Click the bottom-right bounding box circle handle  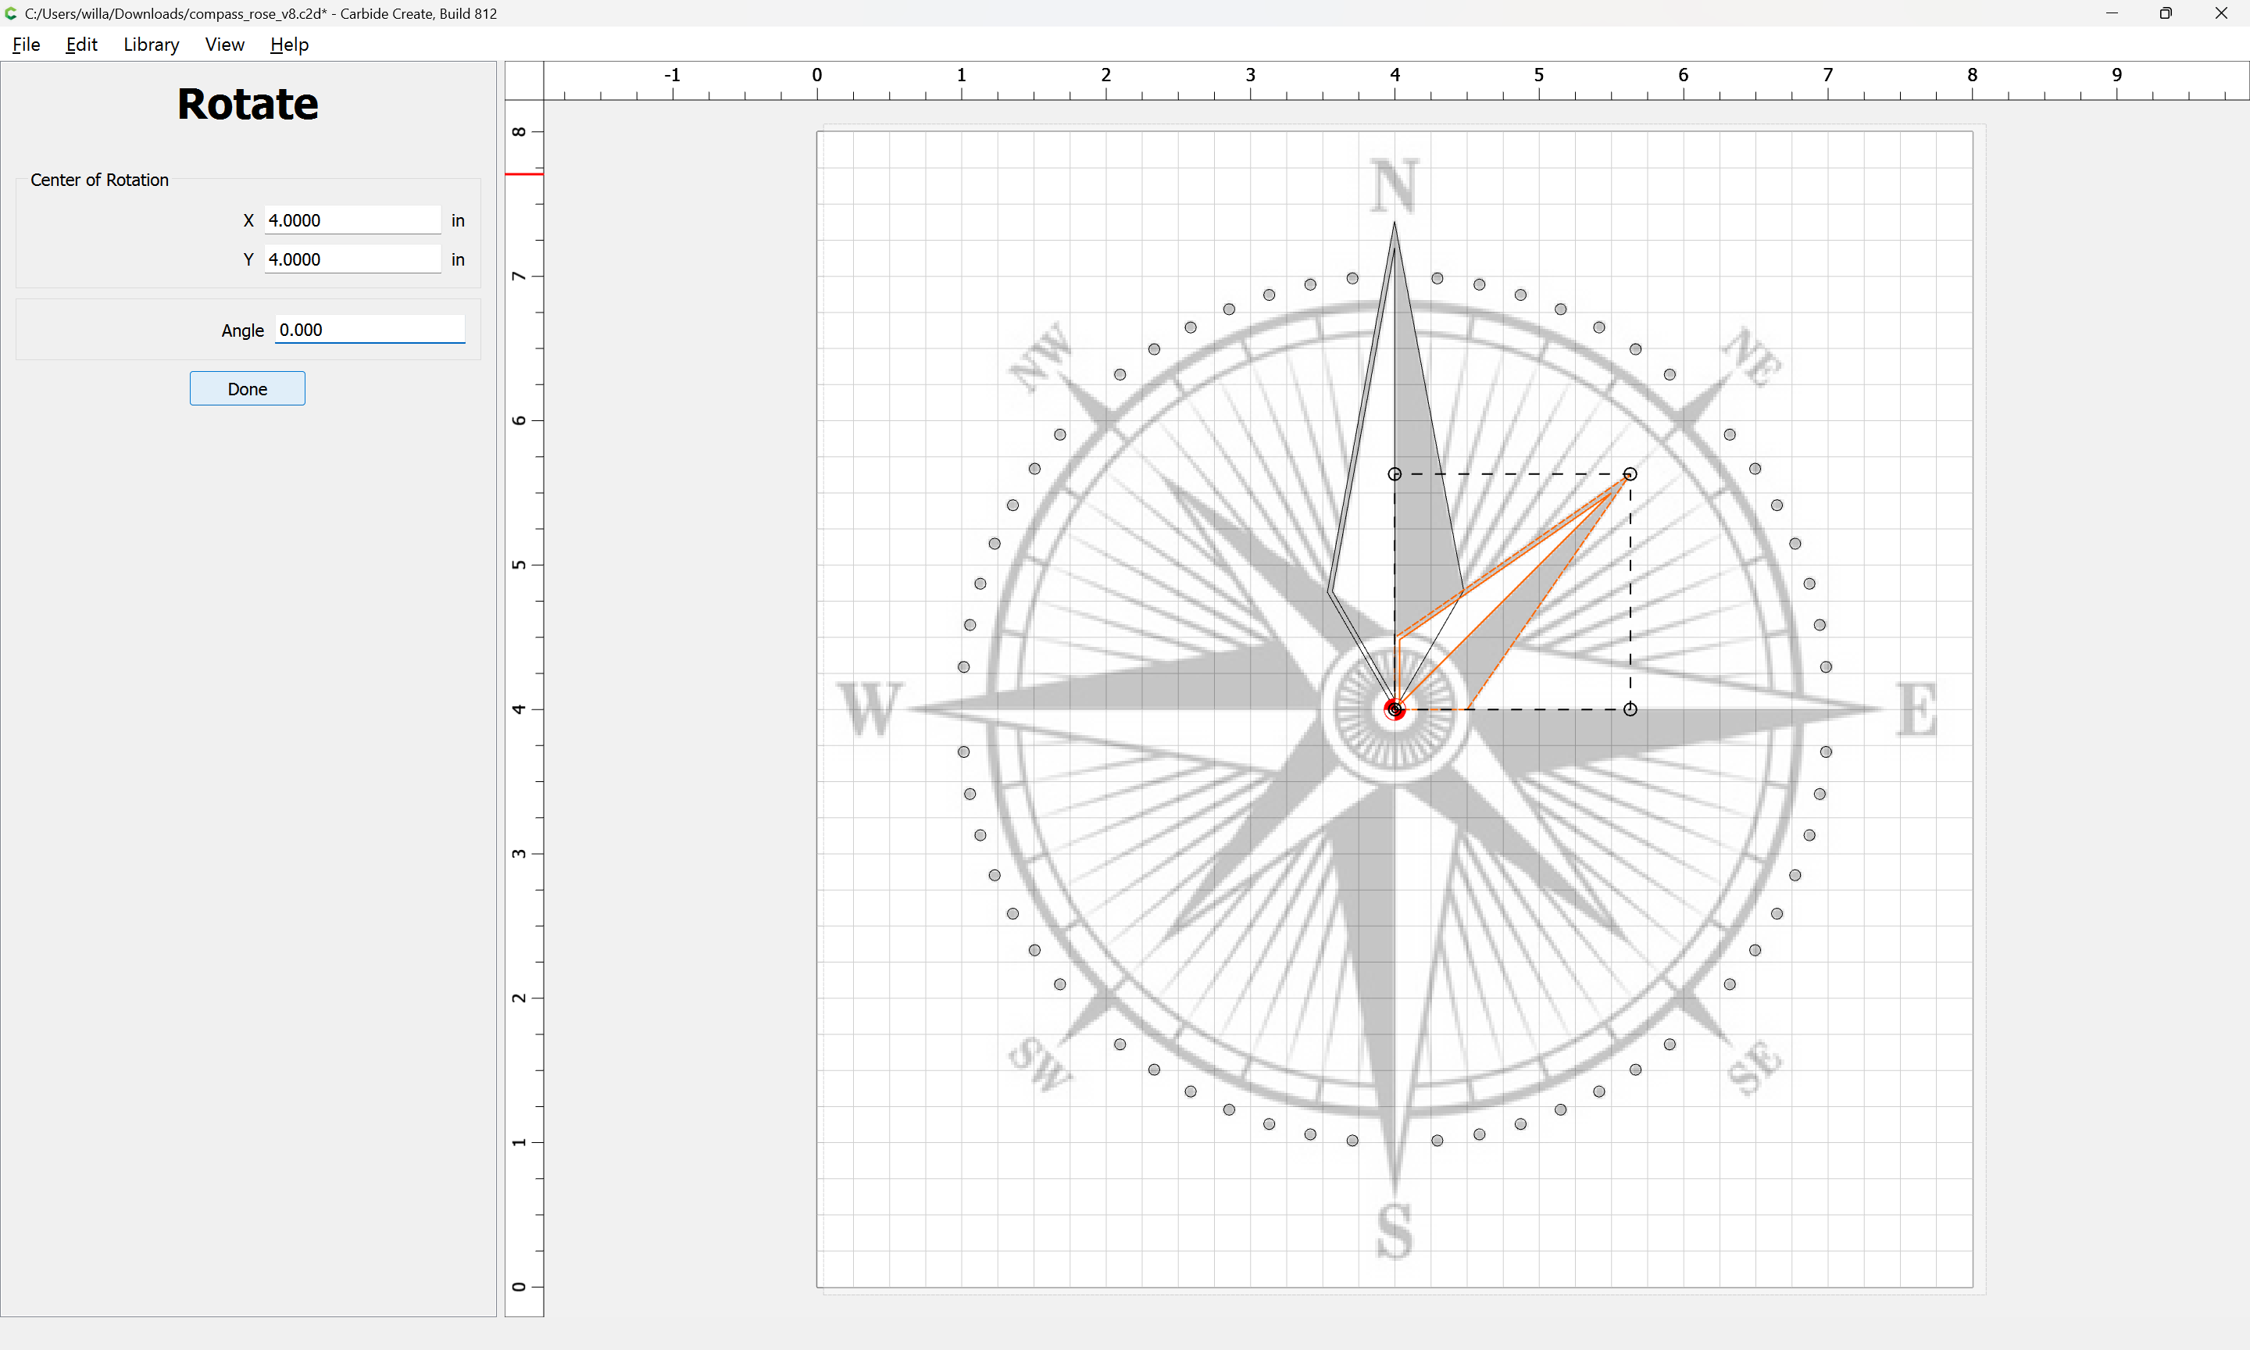tap(1630, 709)
